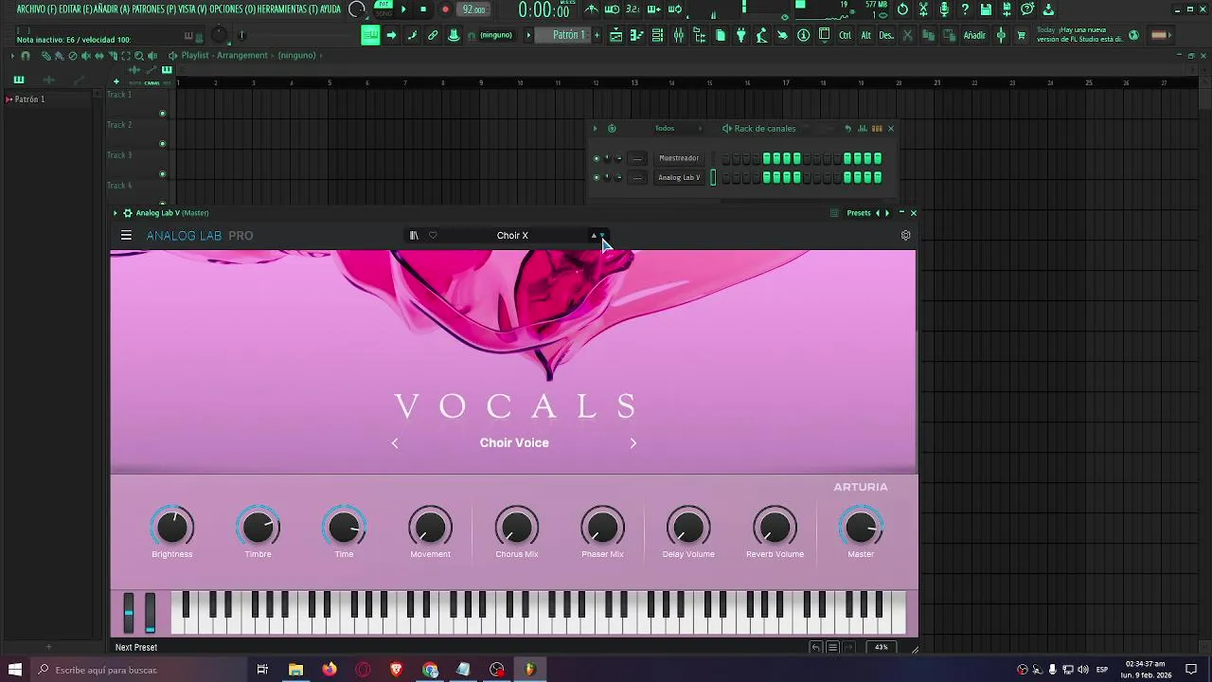This screenshot has width=1212, height=682.
Task: Arm the record button in transport
Action: (x=445, y=9)
